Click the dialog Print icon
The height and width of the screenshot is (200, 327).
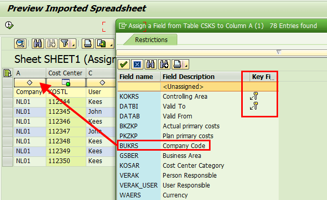pyautogui.click(x=177, y=64)
